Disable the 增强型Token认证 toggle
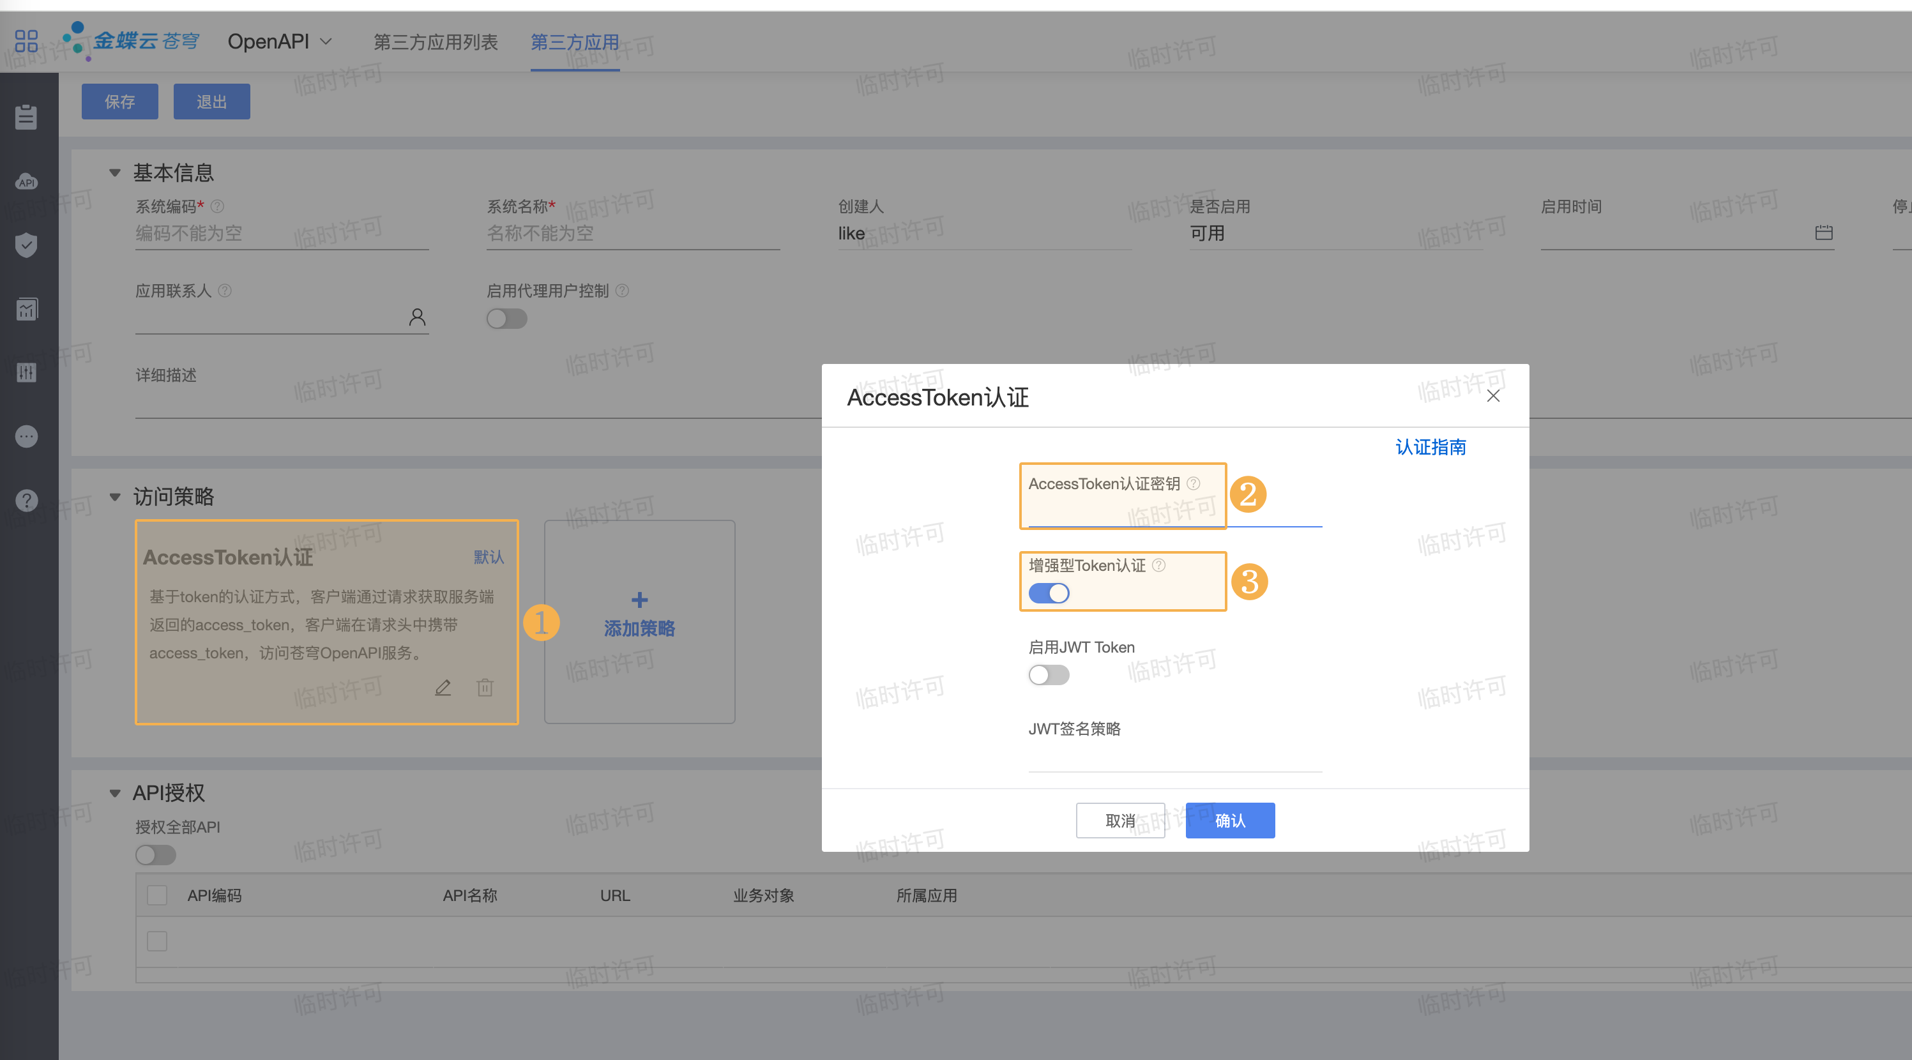This screenshot has height=1060, width=1912. pyautogui.click(x=1048, y=593)
